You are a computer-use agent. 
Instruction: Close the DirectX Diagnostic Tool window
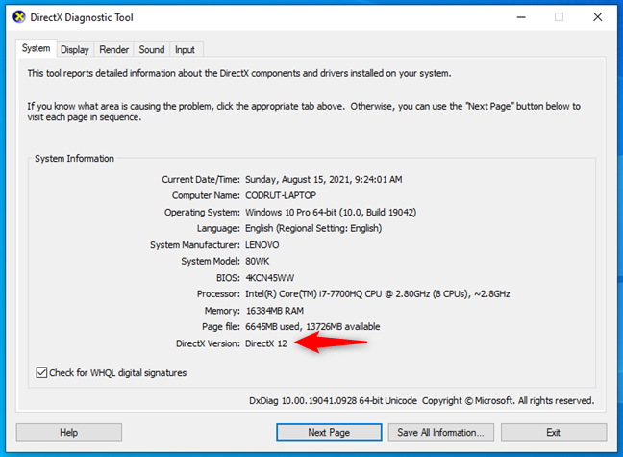598,17
